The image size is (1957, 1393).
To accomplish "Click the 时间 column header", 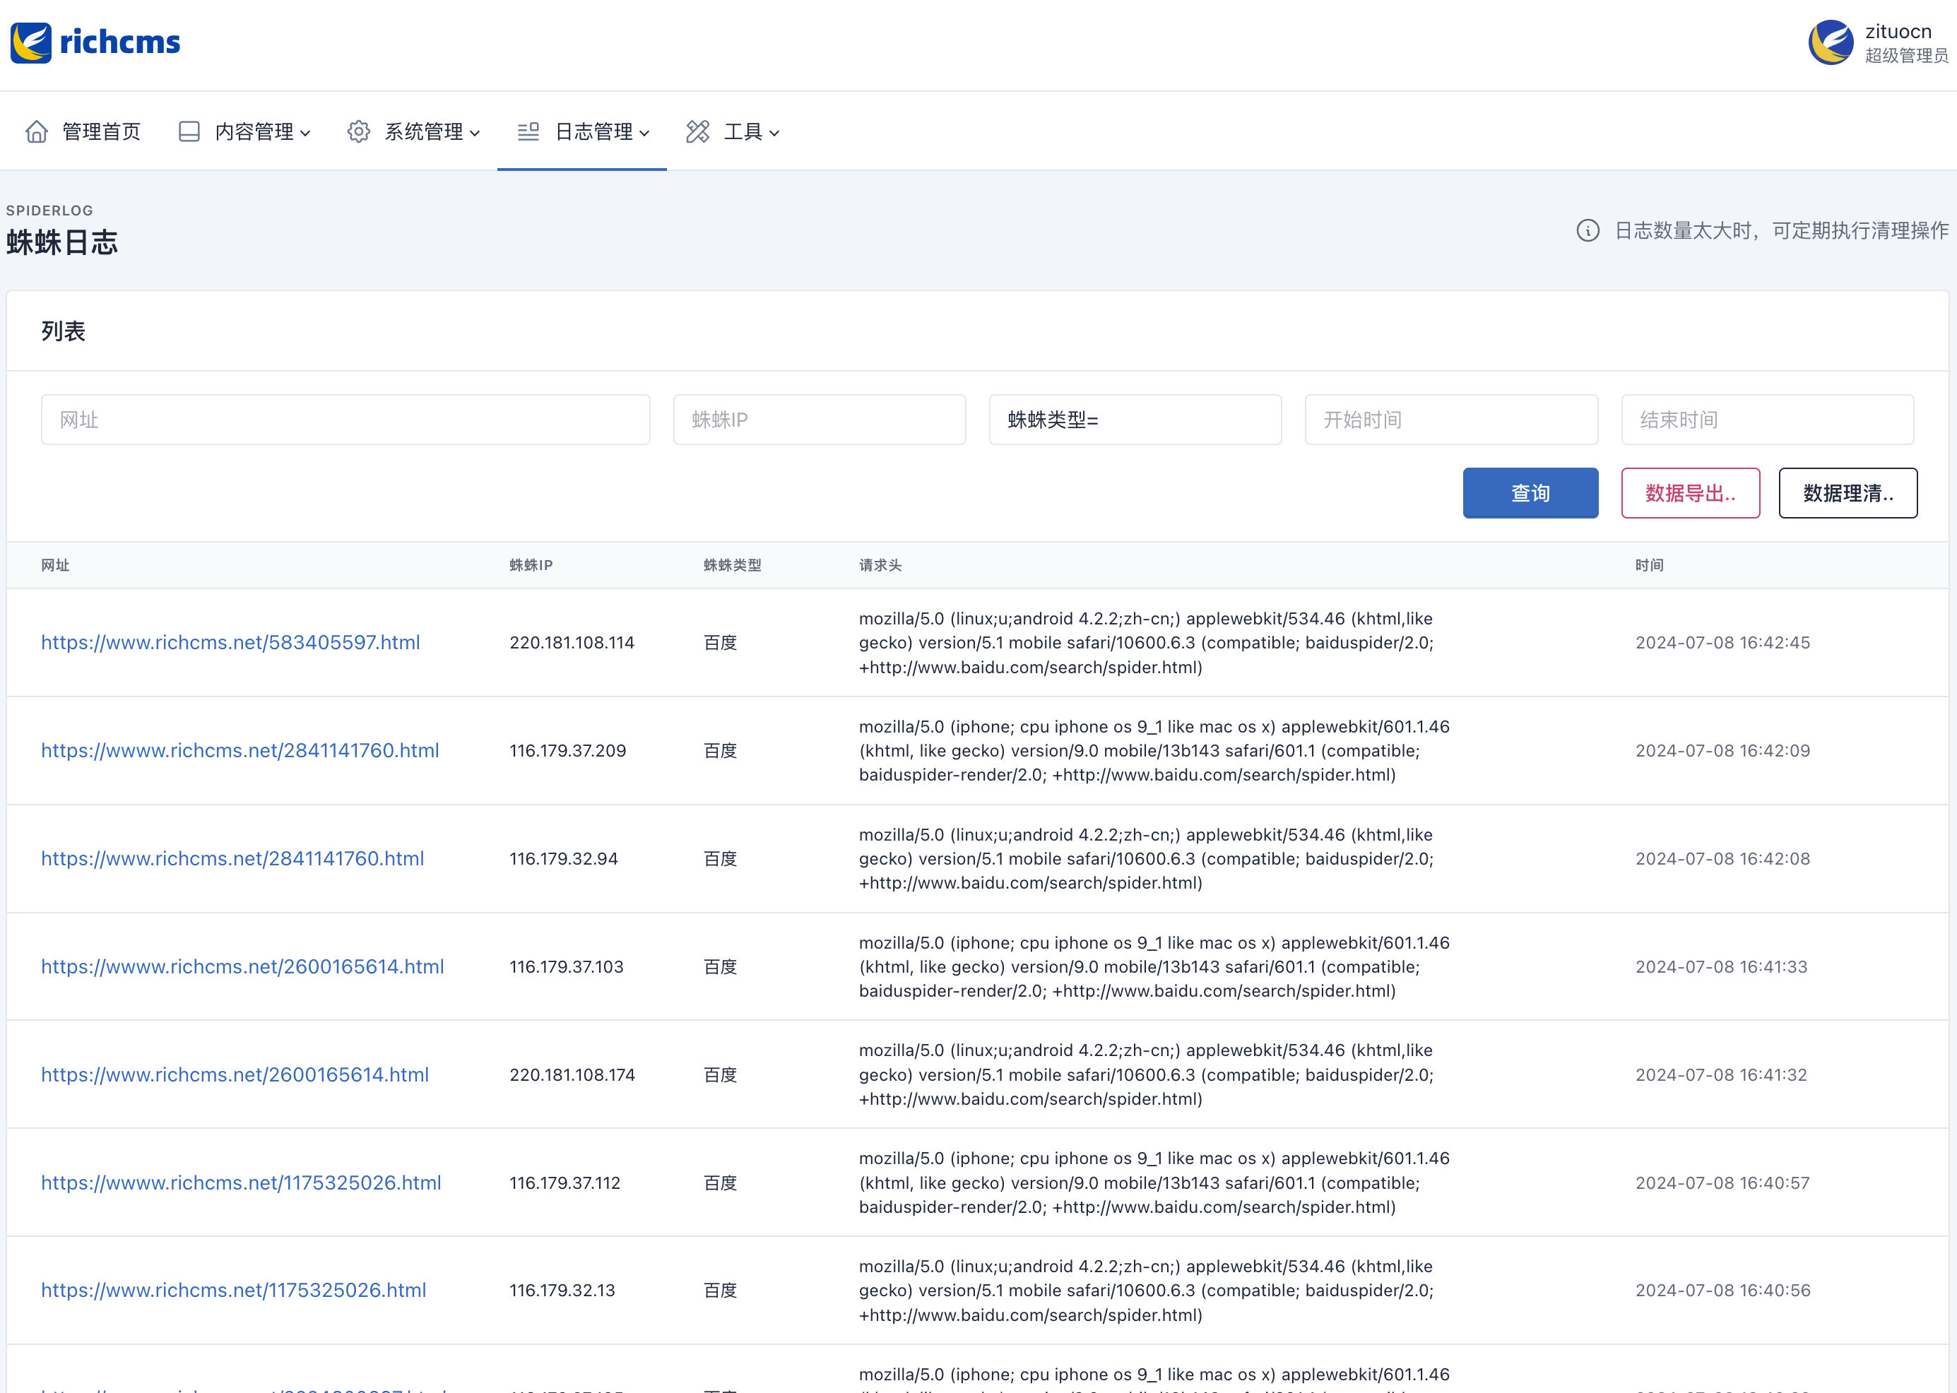I will 1649,565.
